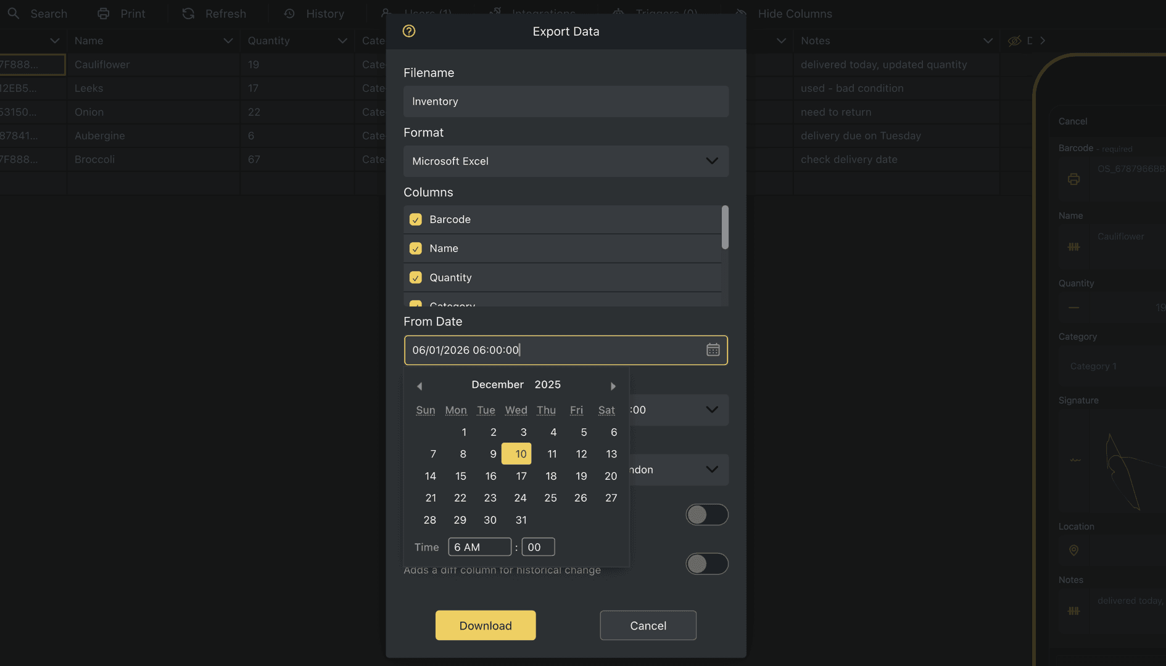
Task: Open the History panel icon
Action: (289, 13)
